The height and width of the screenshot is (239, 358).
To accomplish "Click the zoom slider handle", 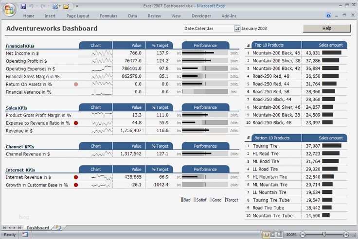I will (x=324, y=234).
